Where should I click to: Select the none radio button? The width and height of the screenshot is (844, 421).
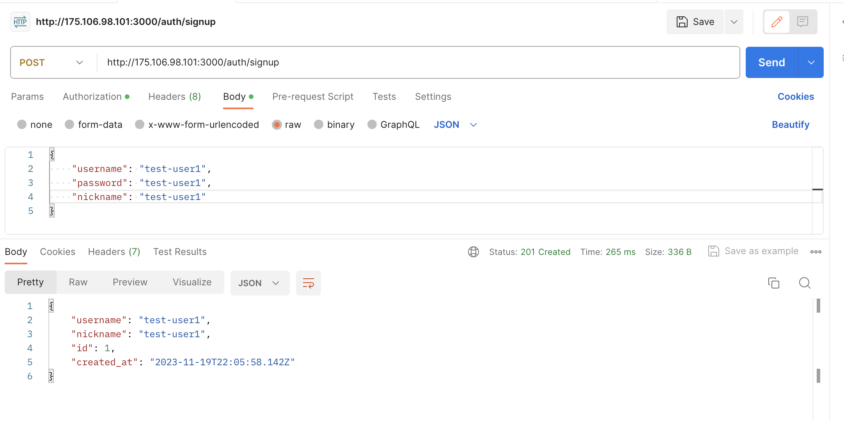click(x=23, y=125)
